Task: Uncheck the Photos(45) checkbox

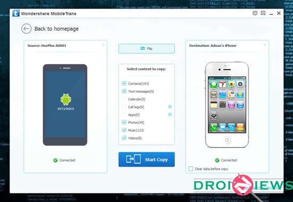Action: coord(124,123)
